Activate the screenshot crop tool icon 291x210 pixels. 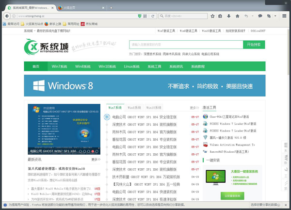(x=269, y=16)
